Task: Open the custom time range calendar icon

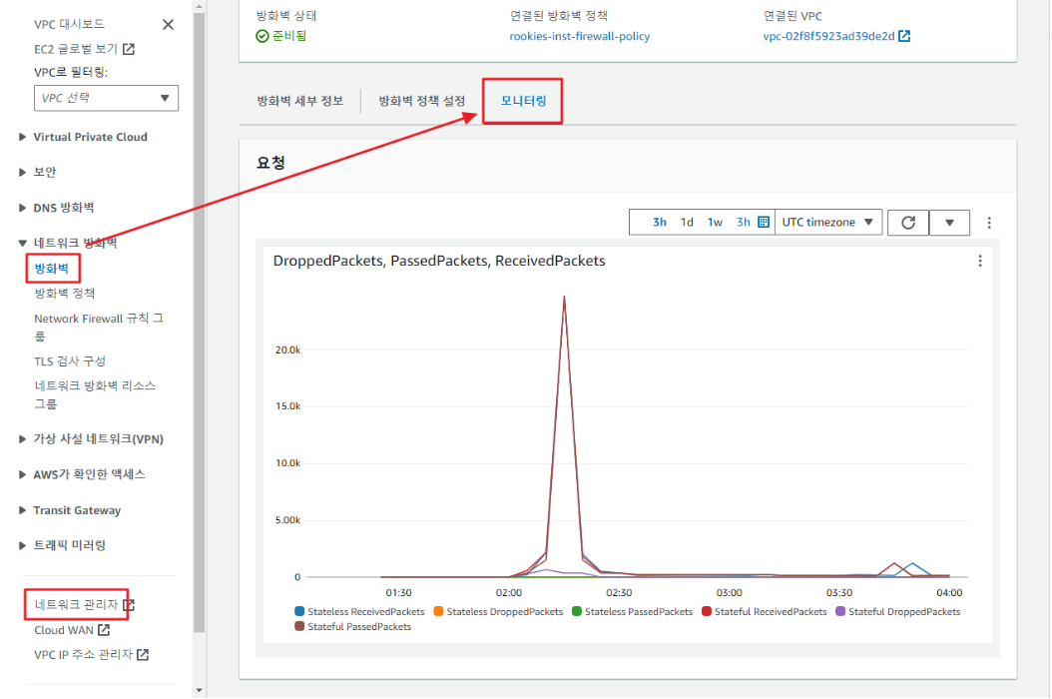Action: (764, 223)
